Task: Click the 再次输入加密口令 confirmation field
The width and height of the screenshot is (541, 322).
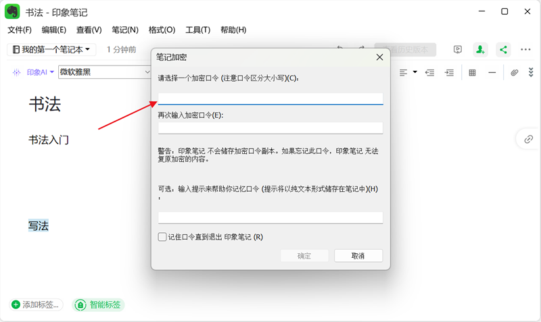Action: tap(270, 128)
